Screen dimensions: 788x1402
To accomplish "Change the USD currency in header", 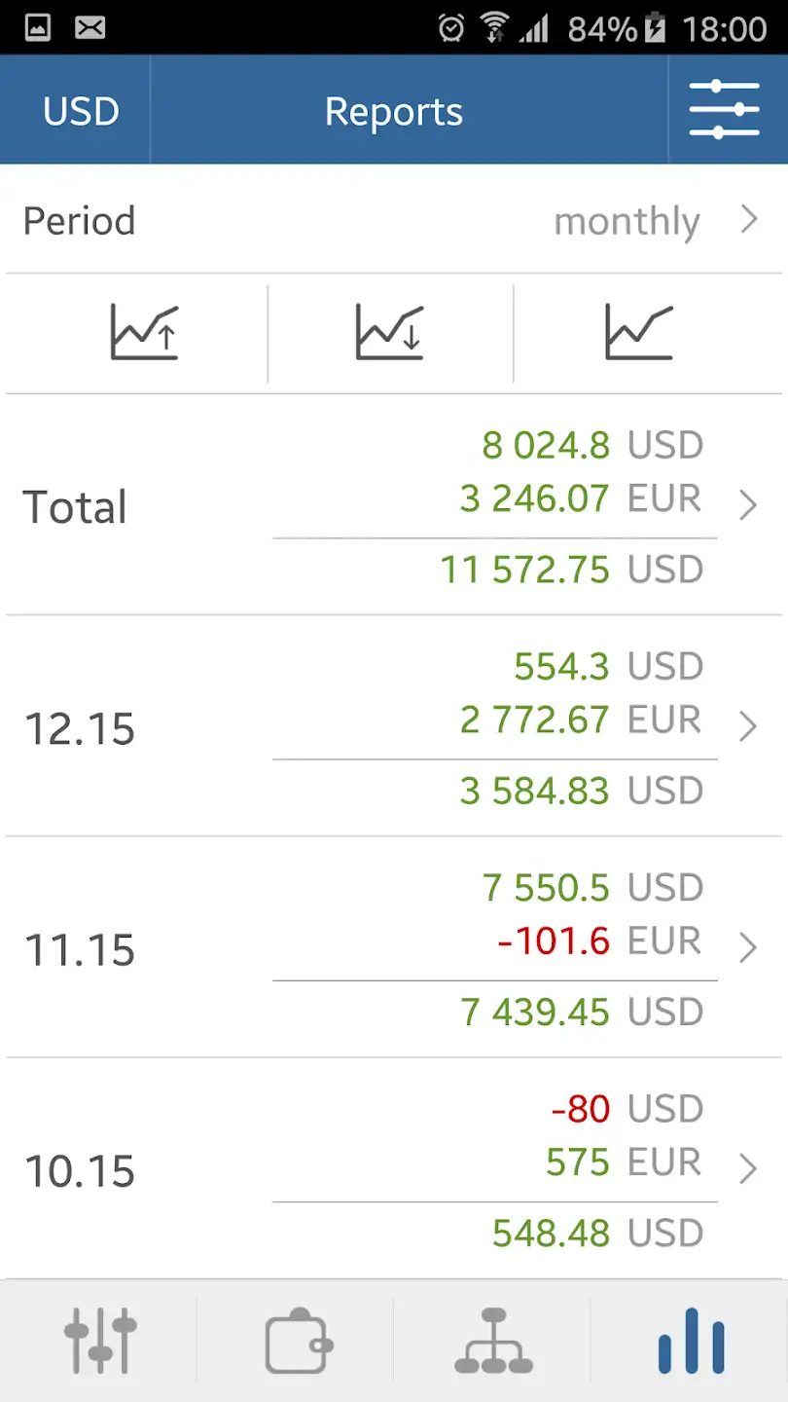I will (x=81, y=111).
